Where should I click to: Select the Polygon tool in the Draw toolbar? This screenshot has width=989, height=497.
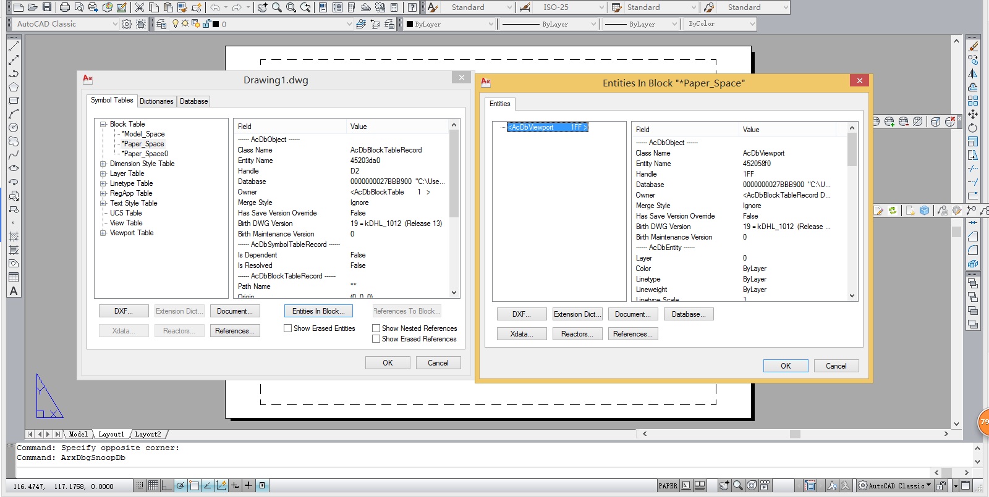click(14, 87)
